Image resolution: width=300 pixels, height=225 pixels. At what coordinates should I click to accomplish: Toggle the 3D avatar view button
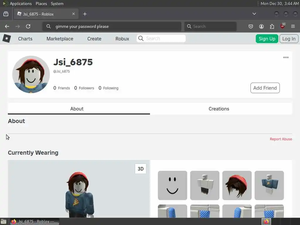coord(141,169)
